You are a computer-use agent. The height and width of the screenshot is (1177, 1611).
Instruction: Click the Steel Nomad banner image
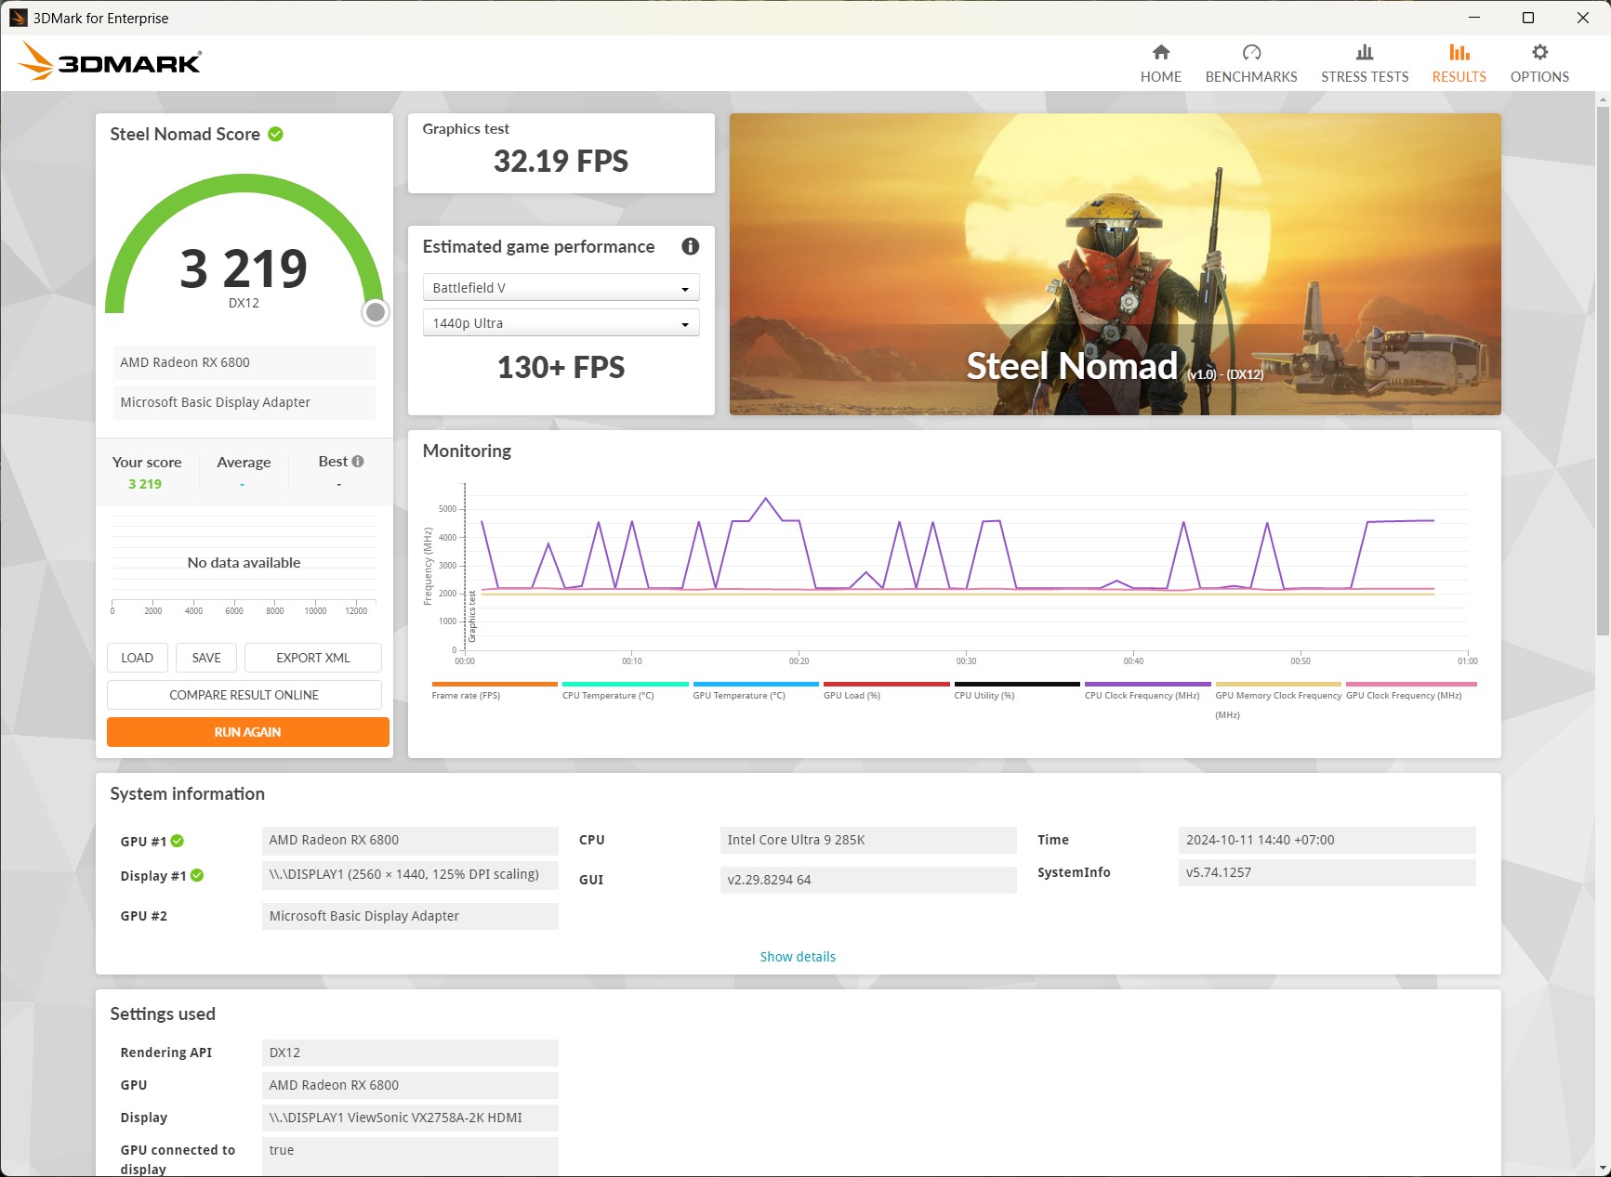coord(1114,264)
